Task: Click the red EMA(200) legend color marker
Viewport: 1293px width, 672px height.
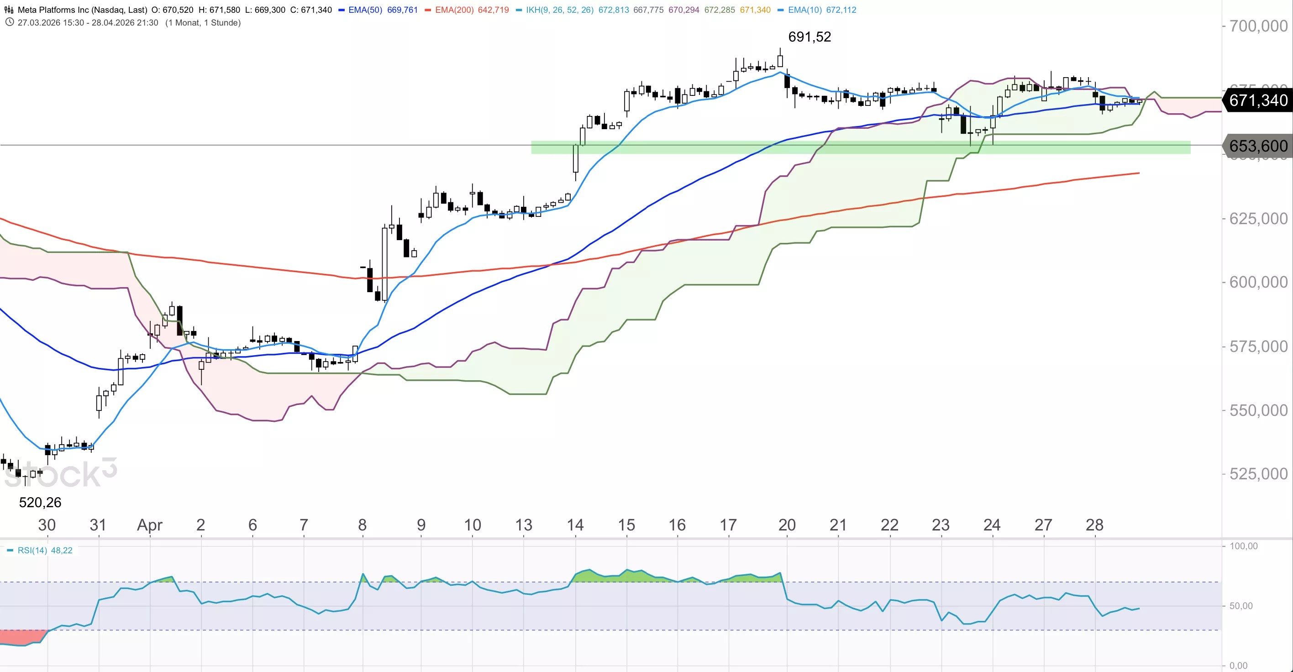Action: click(428, 10)
